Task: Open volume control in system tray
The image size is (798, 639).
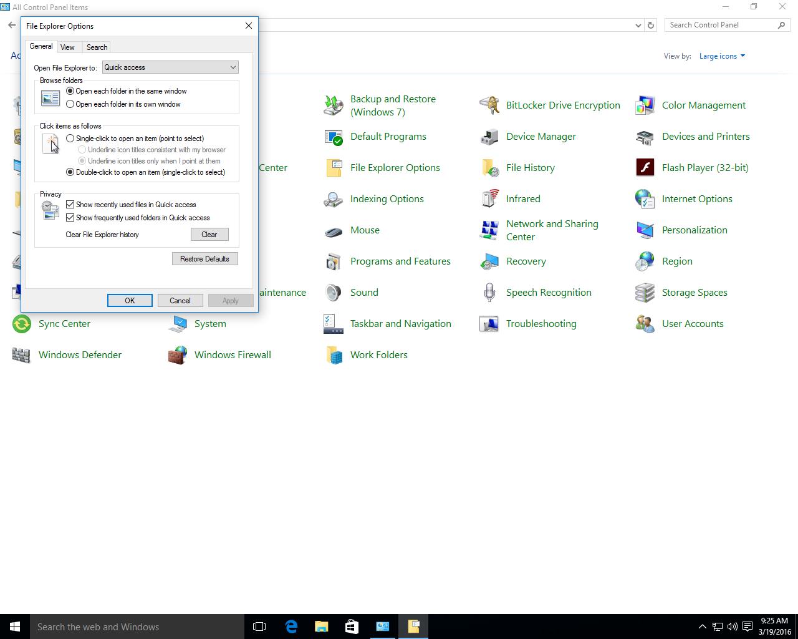Action: point(732,627)
